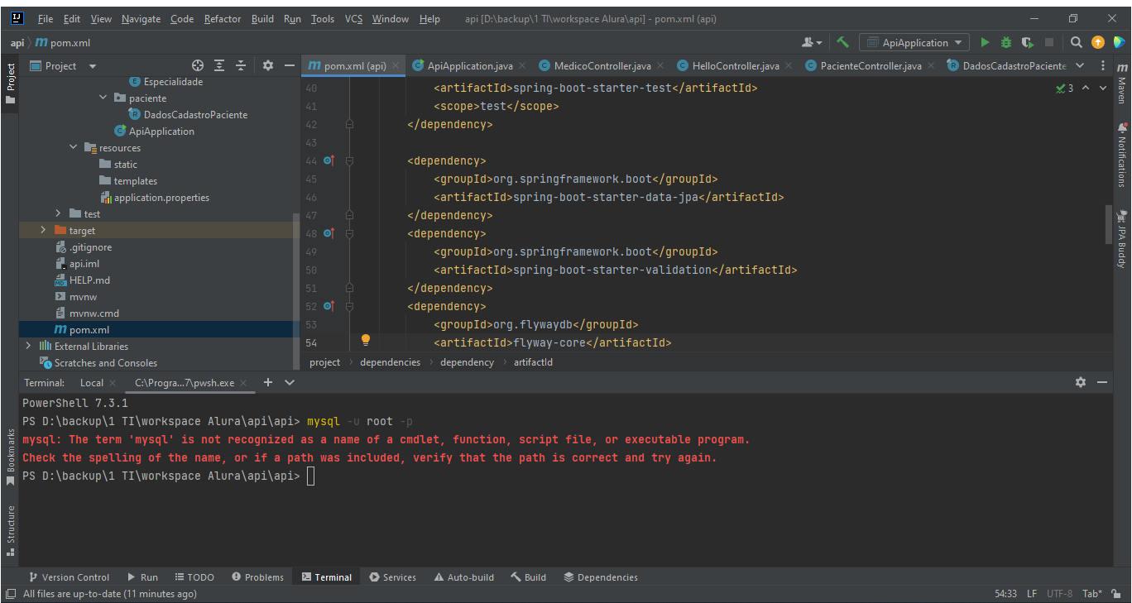Viewport: 1132px width, 603px height.
Task: Open the Problems tool window
Action: click(x=257, y=577)
